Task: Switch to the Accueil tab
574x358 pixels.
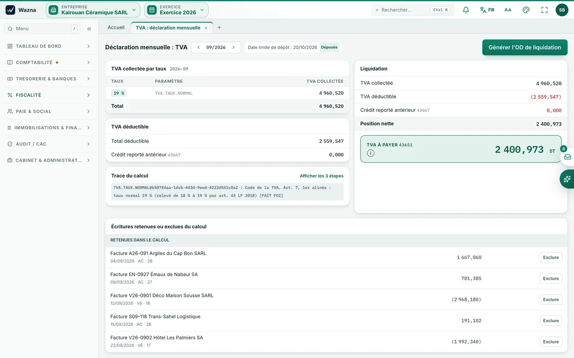Action: click(116, 28)
